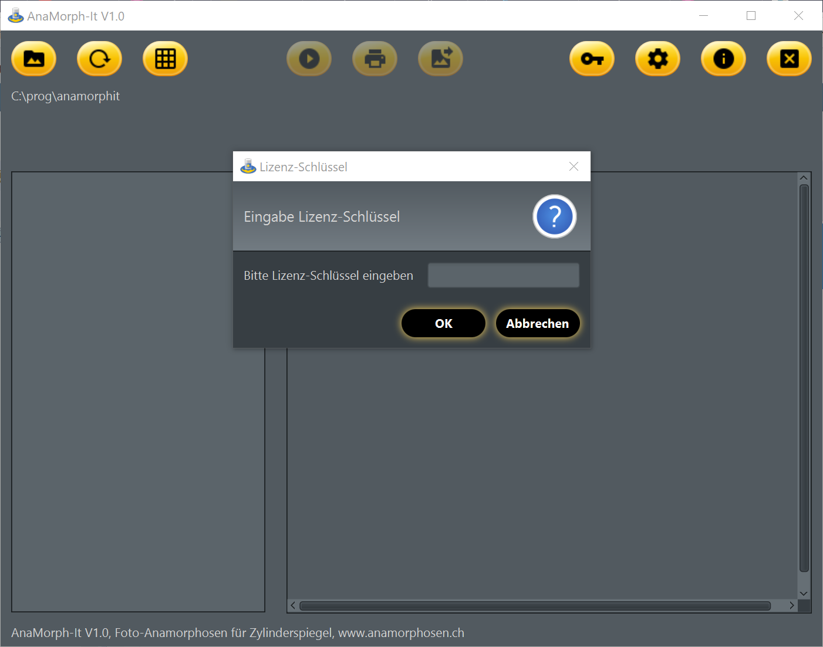
Task: Maximize the AnaMorph-It window
Action: pyautogui.click(x=751, y=16)
